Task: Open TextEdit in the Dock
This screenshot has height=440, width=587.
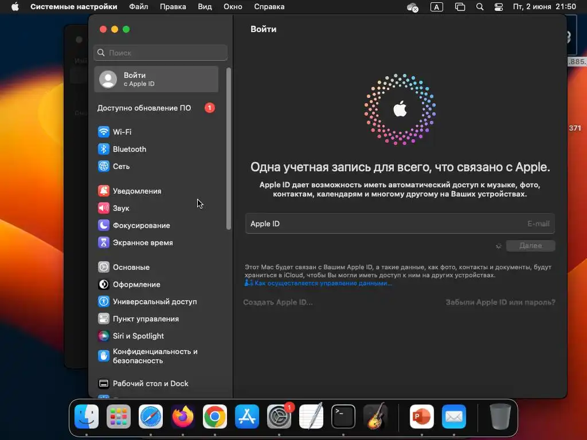Action: point(311,417)
